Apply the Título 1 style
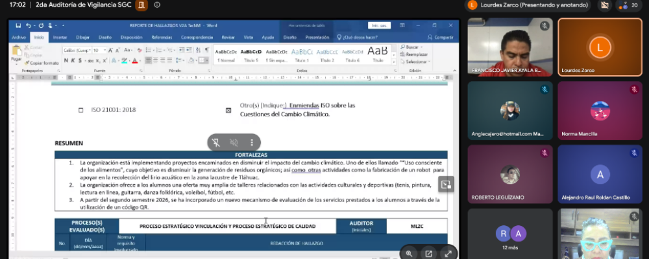Viewport: 649px width, 259px height. tap(302, 55)
